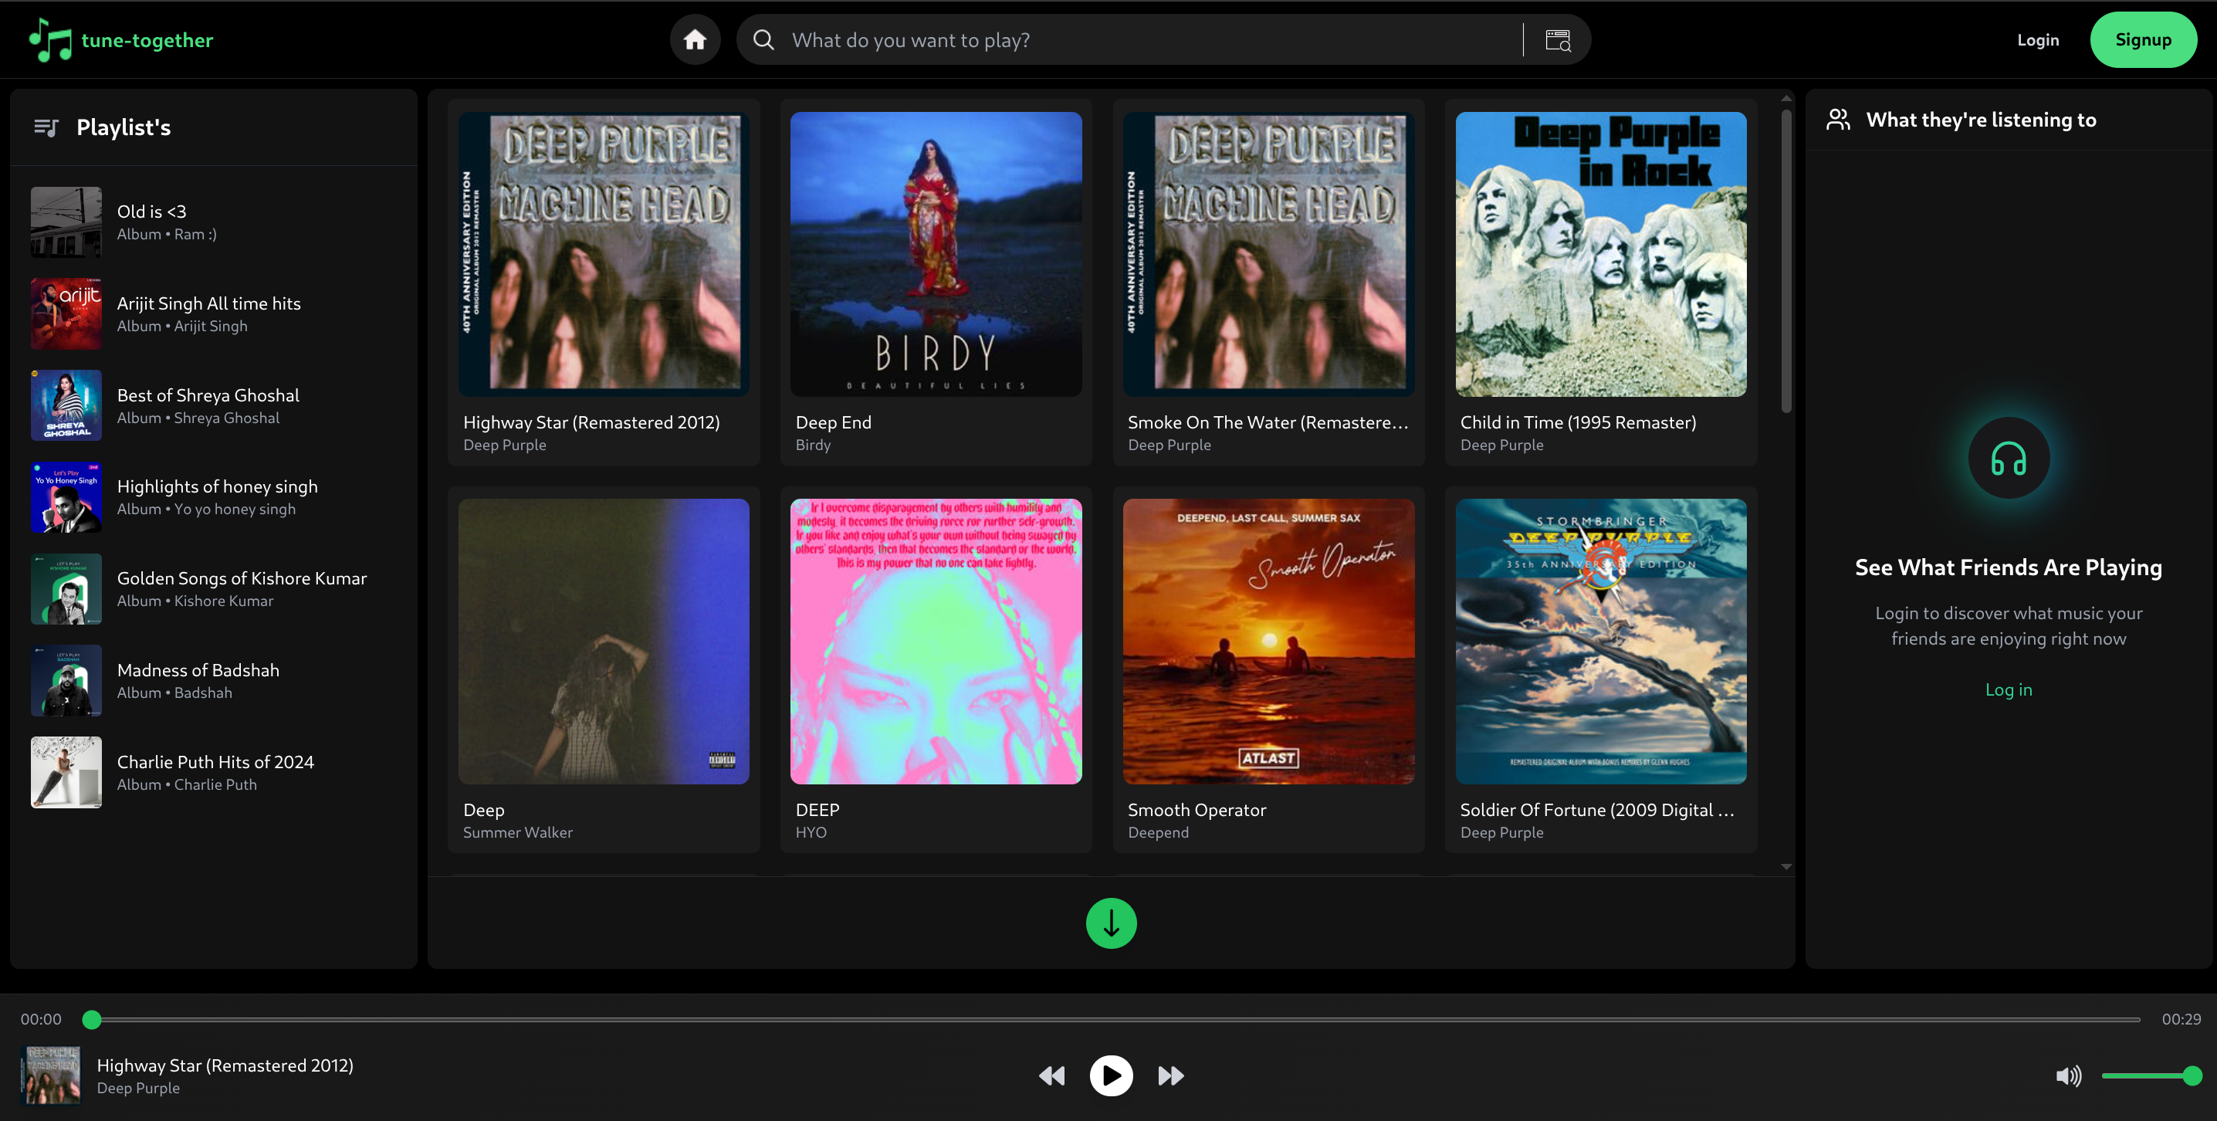The width and height of the screenshot is (2217, 1121).
Task: Click the Shreya Ghoshal playlist cover
Action: [x=66, y=405]
